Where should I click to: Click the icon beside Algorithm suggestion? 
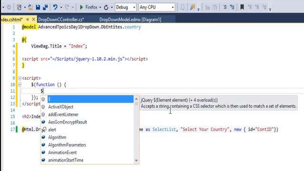point(43,137)
